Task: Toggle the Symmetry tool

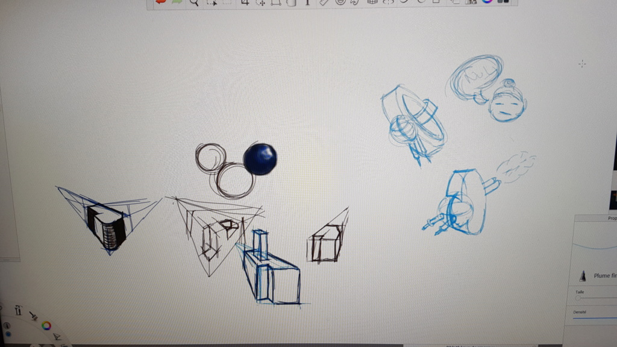Action: (388, 2)
